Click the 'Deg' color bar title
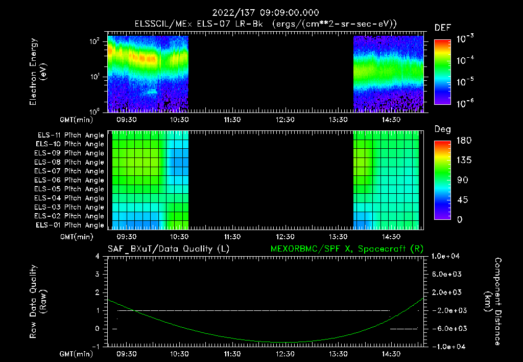523x362 pixels. coord(443,129)
